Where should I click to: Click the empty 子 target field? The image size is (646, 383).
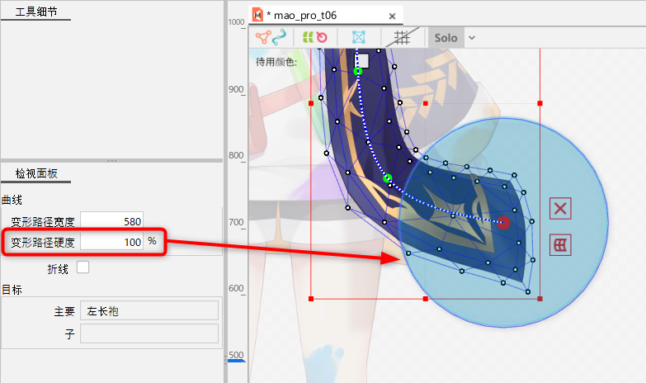point(149,333)
